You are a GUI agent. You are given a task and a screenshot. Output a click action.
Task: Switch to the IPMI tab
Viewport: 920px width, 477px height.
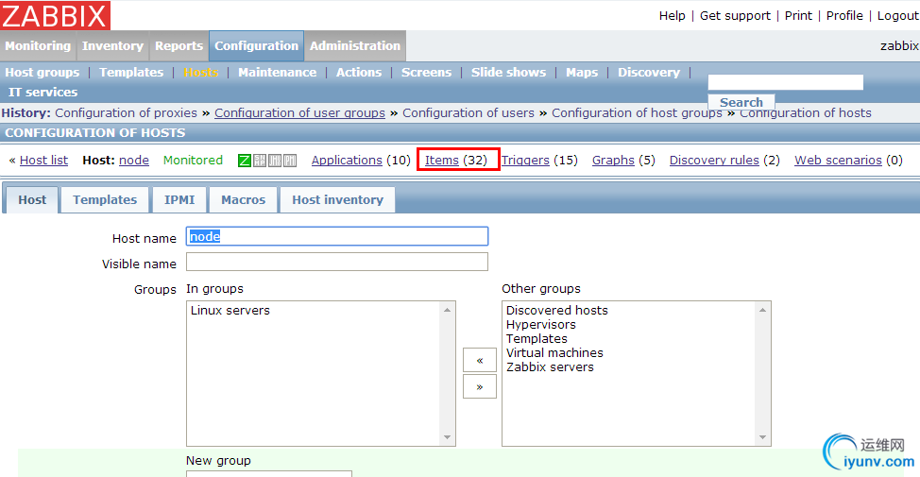point(179,200)
